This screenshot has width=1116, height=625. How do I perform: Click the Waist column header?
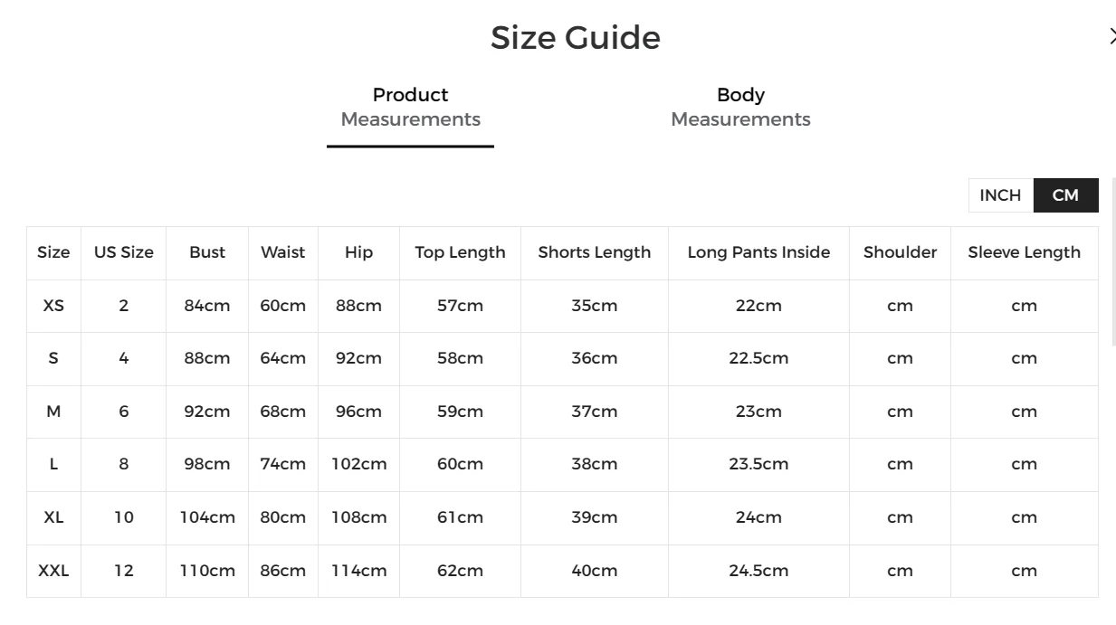tap(282, 252)
